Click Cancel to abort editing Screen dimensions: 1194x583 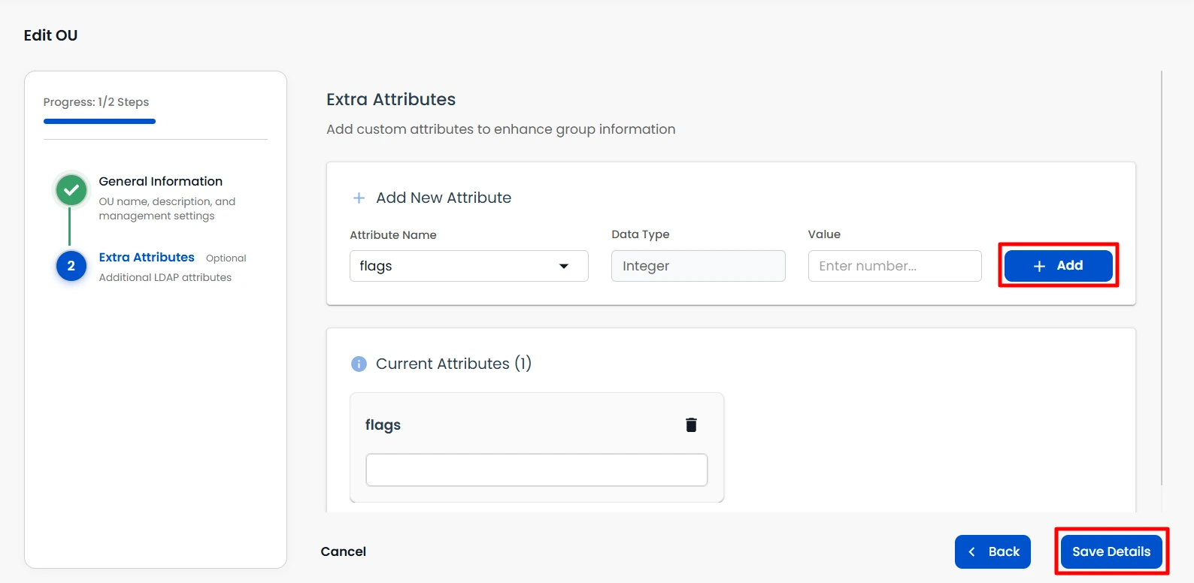coord(344,551)
